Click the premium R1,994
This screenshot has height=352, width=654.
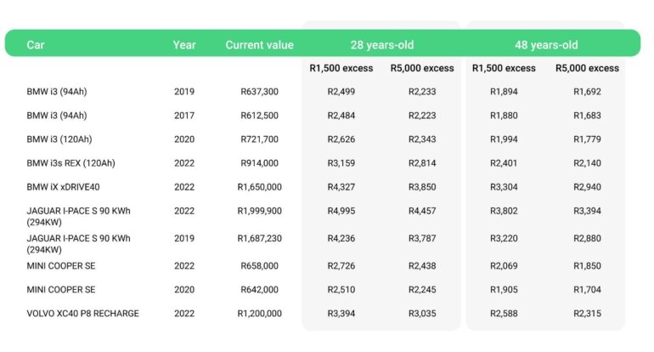[x=504, y=139]
